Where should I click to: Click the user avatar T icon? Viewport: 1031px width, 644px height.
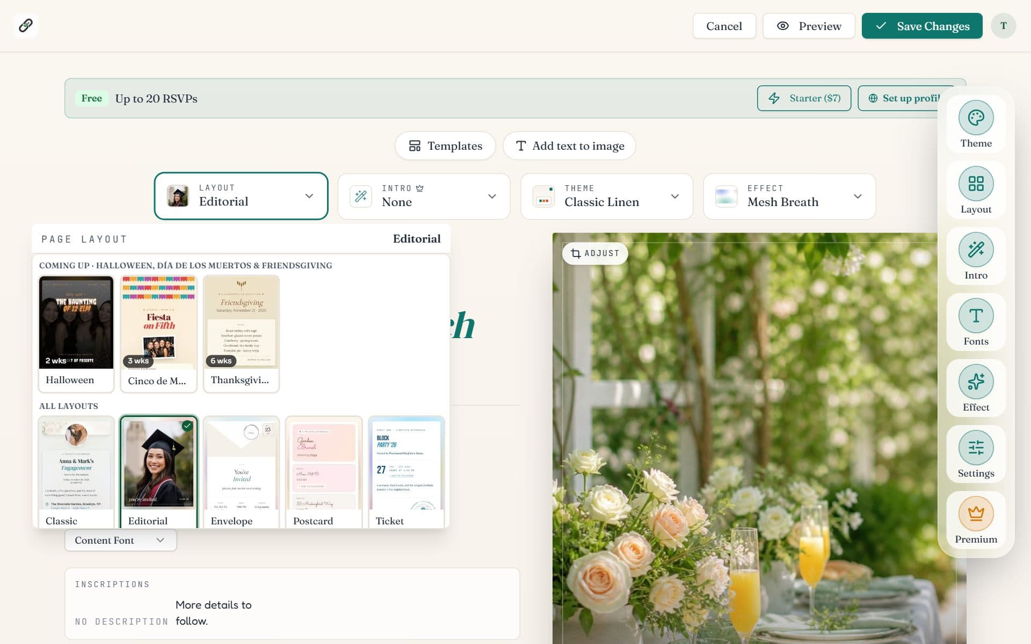1003,26
